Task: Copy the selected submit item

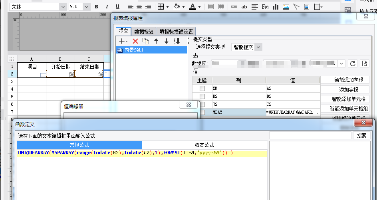Action: point(146,42)
